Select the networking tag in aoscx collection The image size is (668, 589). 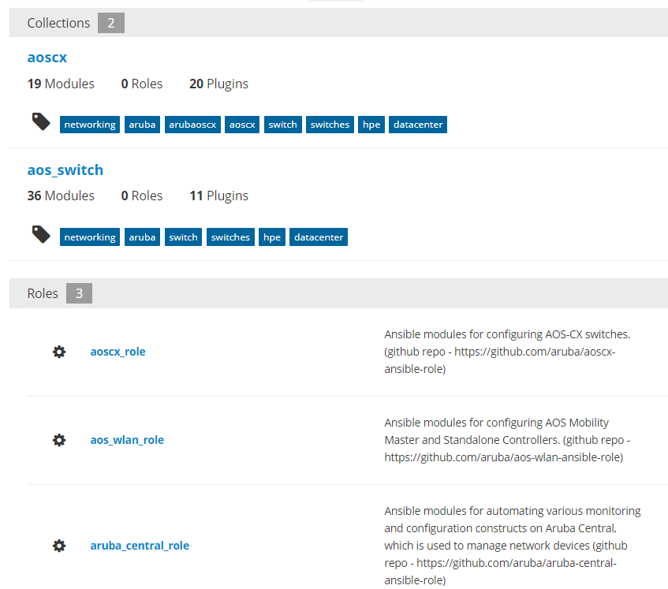tap(90, 125)
